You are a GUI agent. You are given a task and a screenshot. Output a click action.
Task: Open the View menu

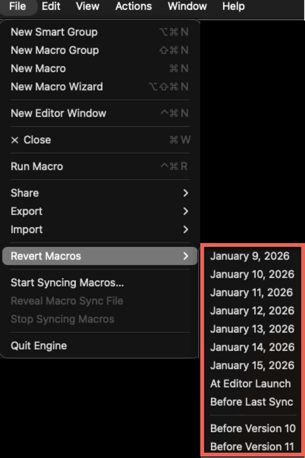[87, 6]
